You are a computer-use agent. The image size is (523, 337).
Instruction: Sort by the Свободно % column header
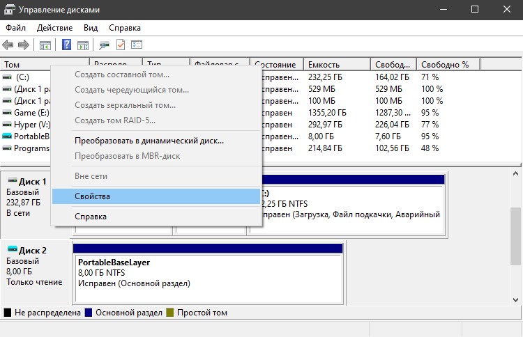[448, 65]
